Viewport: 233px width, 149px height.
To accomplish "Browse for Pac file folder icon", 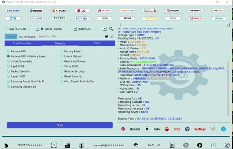I will [106, 36].
